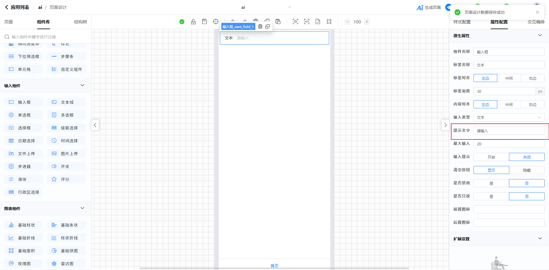This screenshot has width=549, height=270.
Task: Click the crosshair locate icon in the toolbar
Action: [x=216, y=22]
